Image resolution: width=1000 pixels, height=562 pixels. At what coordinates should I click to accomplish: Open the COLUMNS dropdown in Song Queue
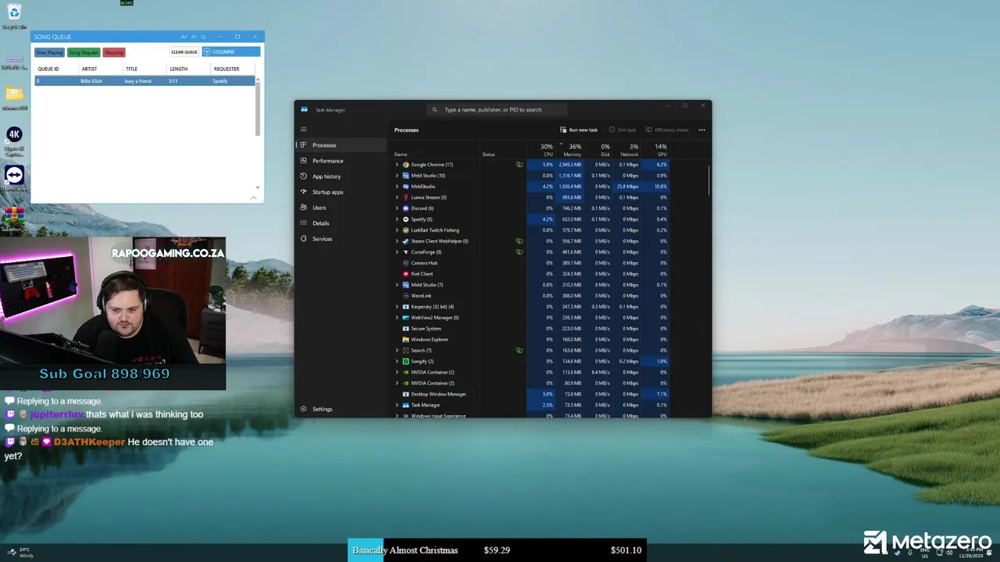231,52
